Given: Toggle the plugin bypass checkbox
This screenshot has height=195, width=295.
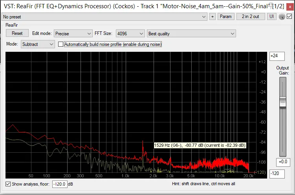Looking at the screenshot, I should point(290,16).
